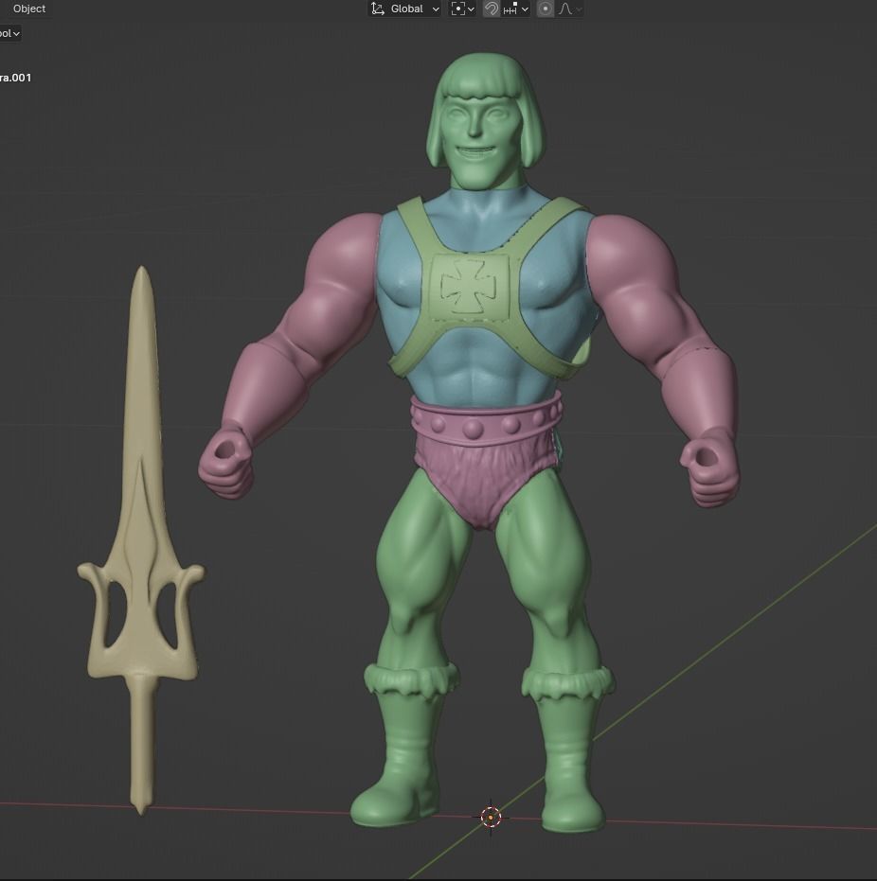Toggle proportional editing
Screen dimensions: 877x881
[545, 9]
